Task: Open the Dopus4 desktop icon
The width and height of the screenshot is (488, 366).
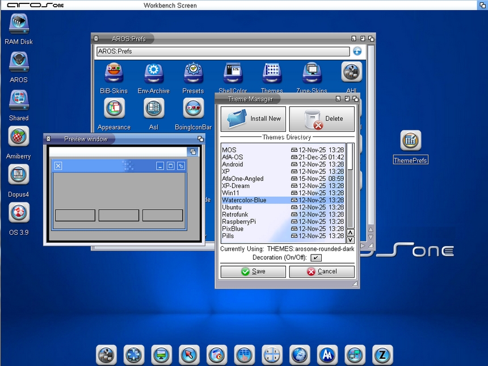Action: [19, 175]
